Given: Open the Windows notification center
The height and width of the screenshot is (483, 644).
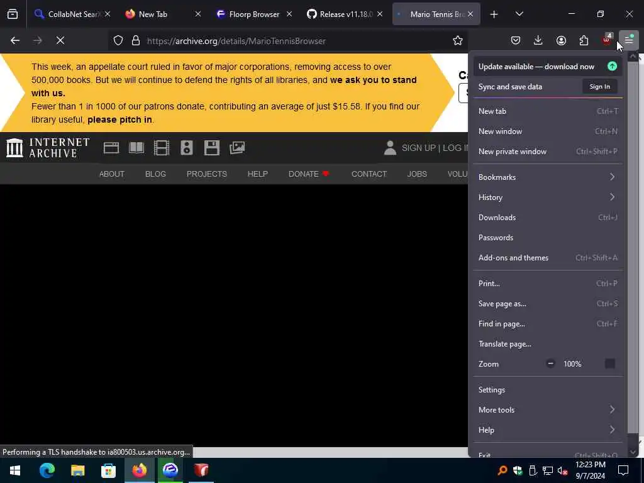Looking at the screenshot, I should 623,470.
